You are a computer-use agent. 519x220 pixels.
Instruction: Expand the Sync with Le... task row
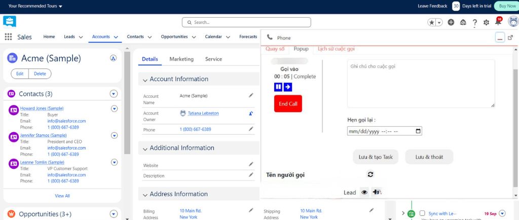403,213
